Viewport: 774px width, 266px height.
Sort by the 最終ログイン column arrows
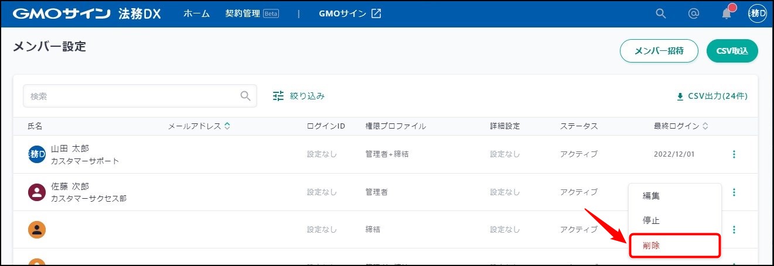tap(705, 126)
